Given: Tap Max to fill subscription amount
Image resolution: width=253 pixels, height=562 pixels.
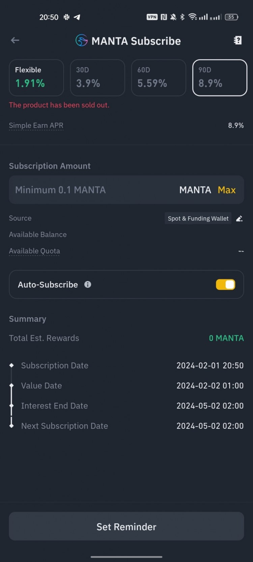Looking at the screenshot, I should tap(227, 190).
